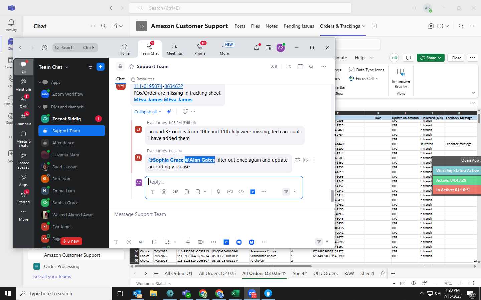The width and height of the screenshot is (481, 300).
Task: Star the Support Team channel
Action: pyautogui.click(x=132, y=66)
